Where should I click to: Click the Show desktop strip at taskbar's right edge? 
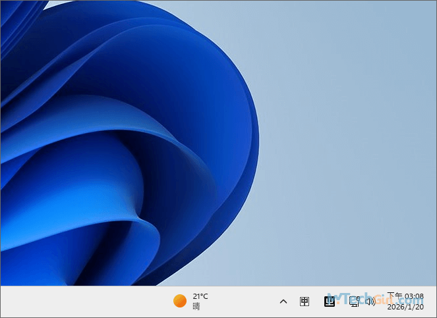click(434, 302)
